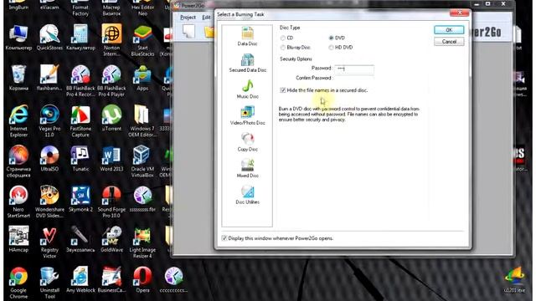536x301 pixels.
Task: Open Any Weblock desktop shortcut
Action: (80, 280)
